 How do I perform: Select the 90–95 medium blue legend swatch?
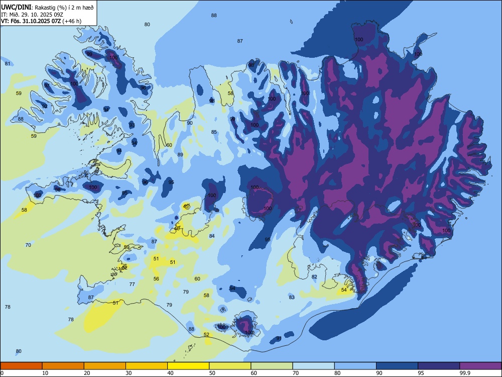(397, 366)
